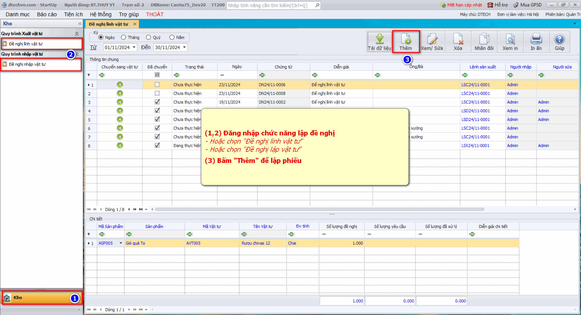The height and width of the screenshot is (315, 581).
Task: Click green transfer arrow in row 1
Action: tap(120, 85)
